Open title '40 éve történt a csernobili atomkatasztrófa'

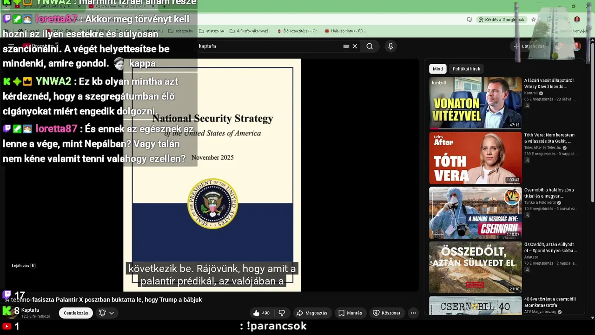click(x=550, y=302)
